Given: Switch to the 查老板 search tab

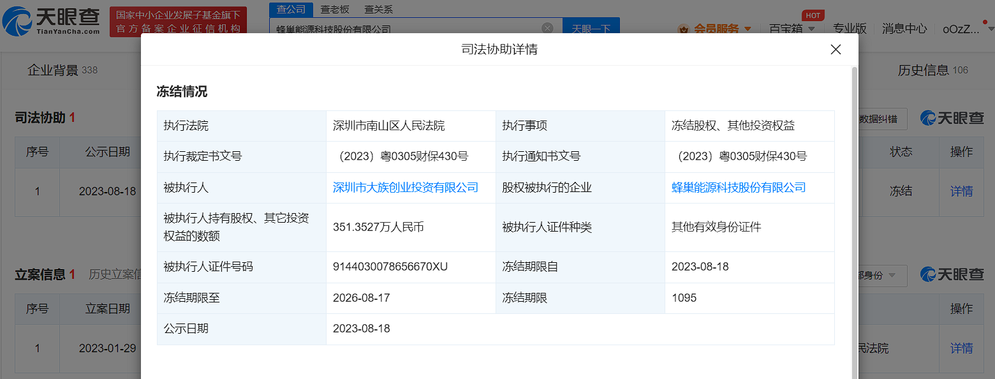Looking at the screenshot, I should [x=335, y=9].
